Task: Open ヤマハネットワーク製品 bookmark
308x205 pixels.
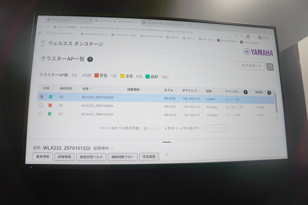Action: 124,35
